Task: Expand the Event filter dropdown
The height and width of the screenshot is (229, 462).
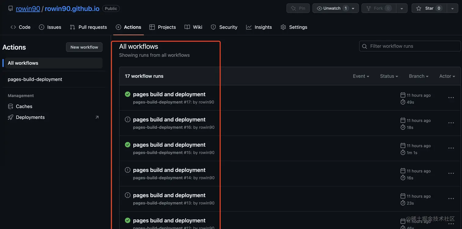Action: tap(361, 76)
